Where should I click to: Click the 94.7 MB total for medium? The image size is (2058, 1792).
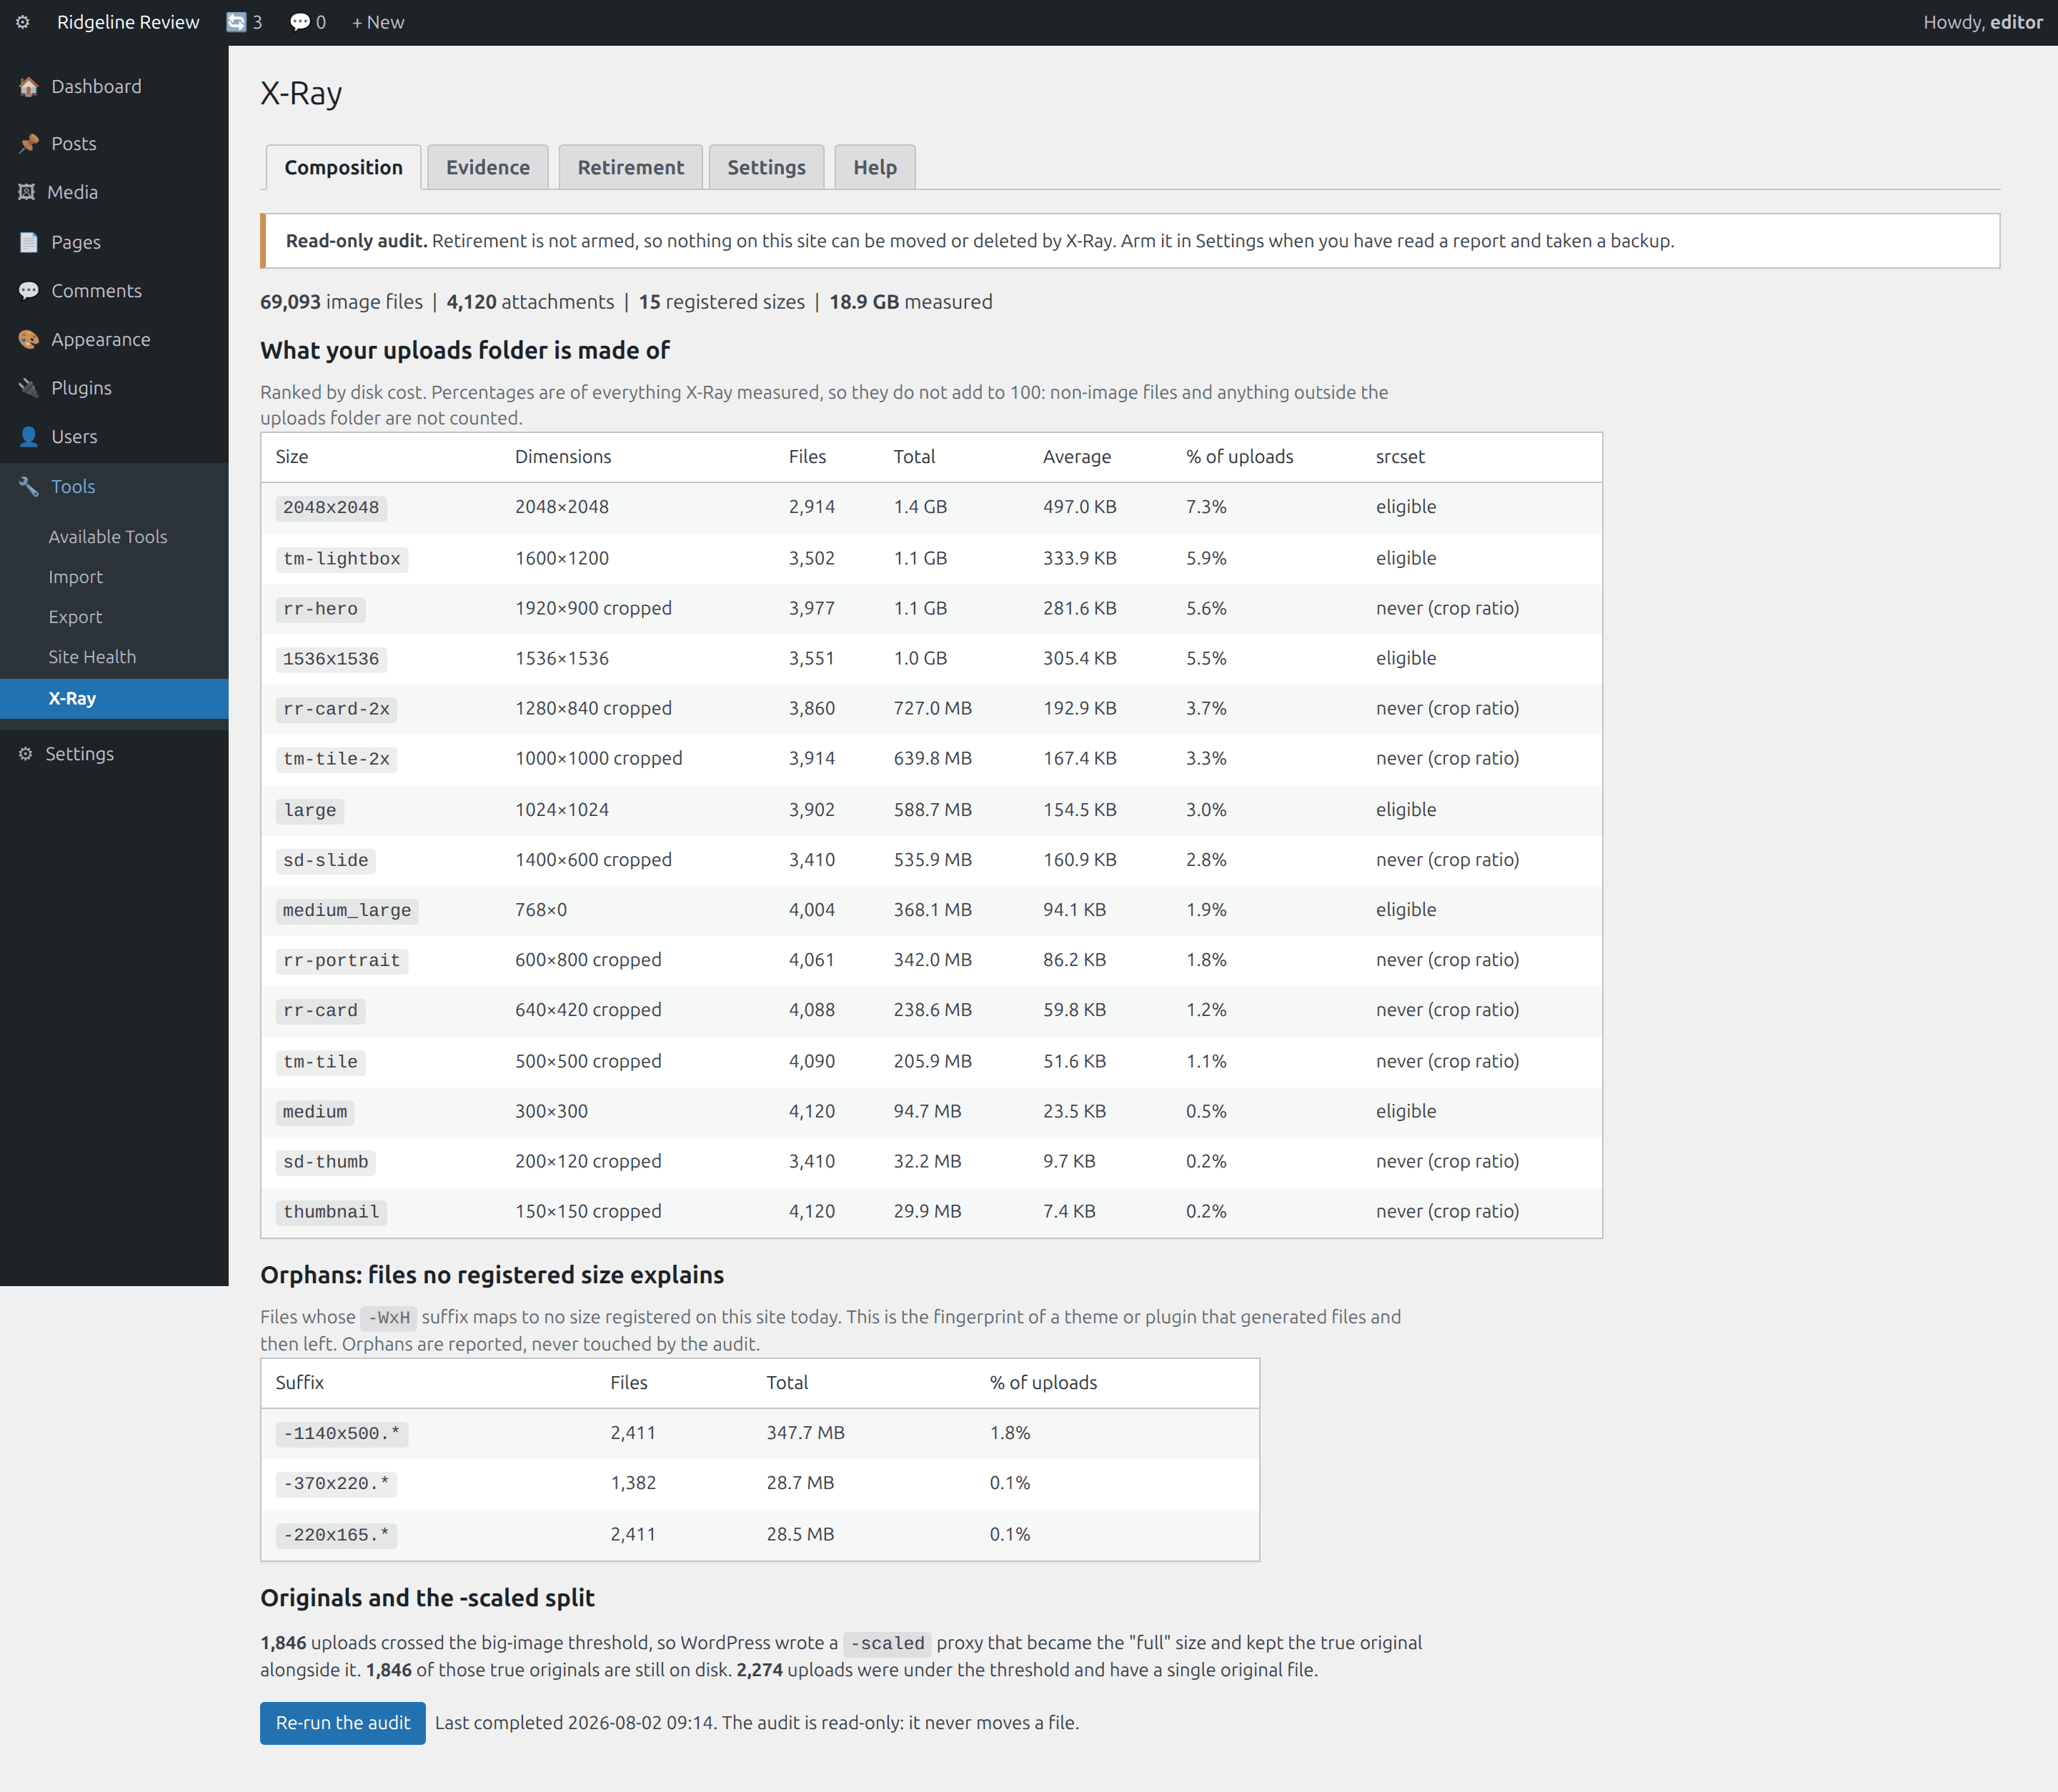point(927,1111)
